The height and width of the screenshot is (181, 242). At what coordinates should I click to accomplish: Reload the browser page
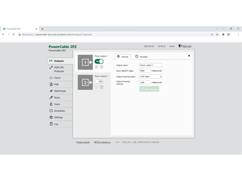13,34
